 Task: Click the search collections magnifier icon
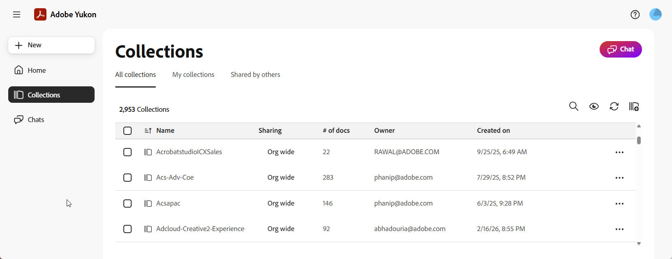(574, 106)
